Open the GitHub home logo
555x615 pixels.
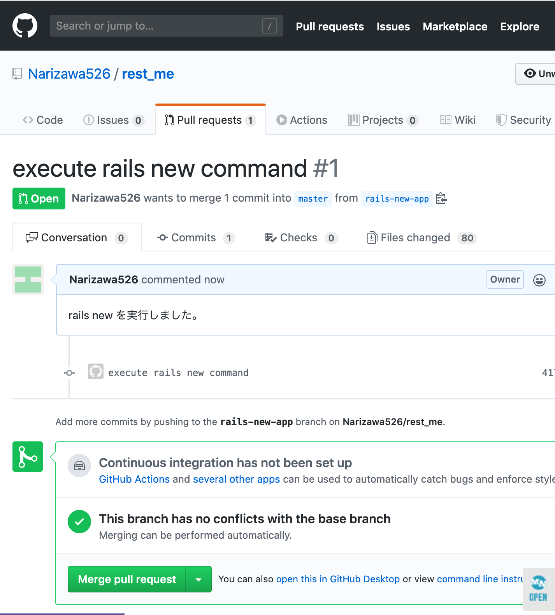point(25,26)
